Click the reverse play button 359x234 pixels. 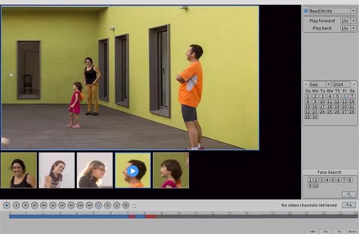click(x=16, y=205)
